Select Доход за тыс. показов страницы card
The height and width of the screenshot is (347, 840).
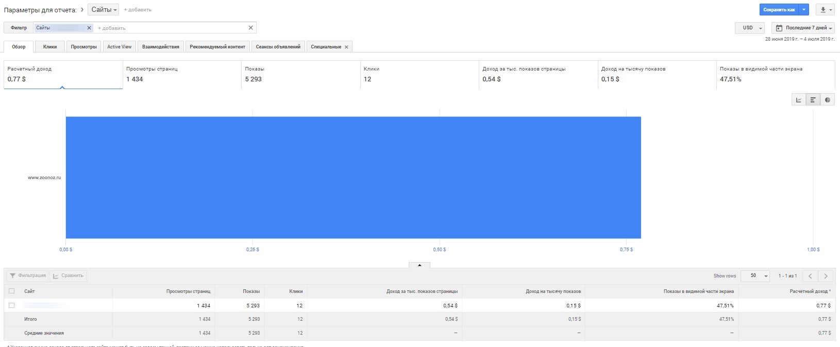pyautogui.click(x=538, y=75)
